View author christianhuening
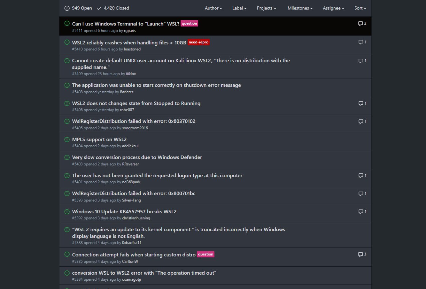The height and width of the screenshot is (289, 426). 136,218
